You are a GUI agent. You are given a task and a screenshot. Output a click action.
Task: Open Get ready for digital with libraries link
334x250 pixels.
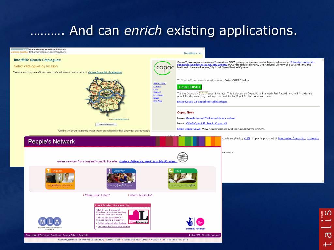(x=114, y=227)
